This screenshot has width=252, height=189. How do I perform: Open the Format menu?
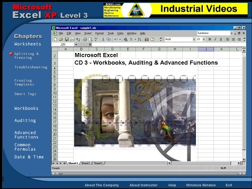[x=99, y=34]
